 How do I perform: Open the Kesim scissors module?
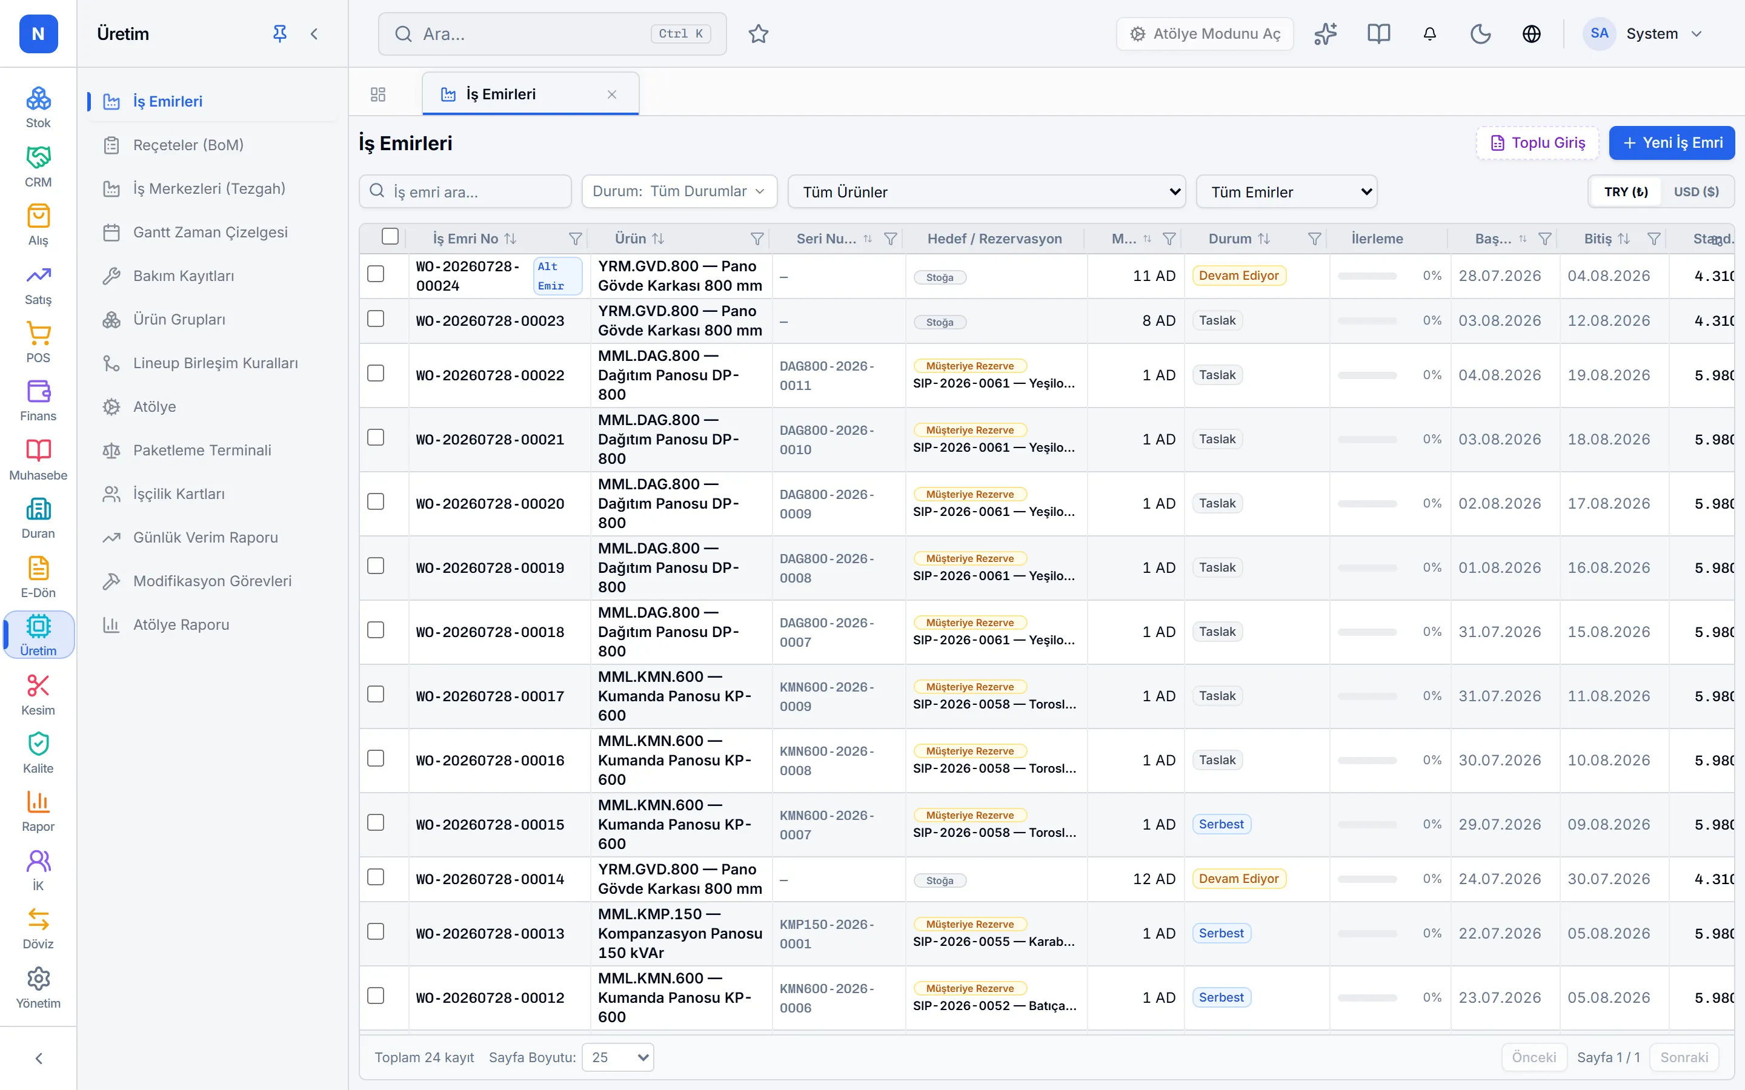click(x=38, y=694)
